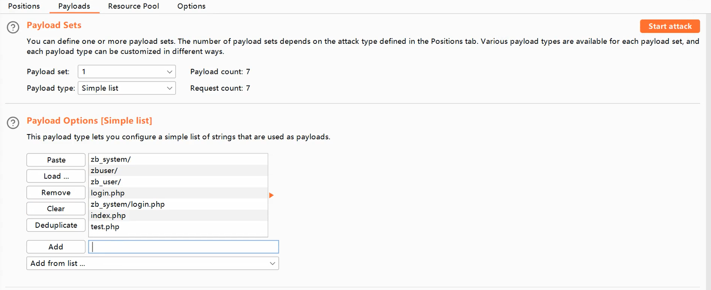This screenshot has width=711, height=290.
Task: Switch to the Positions tab
Action: 24,6
